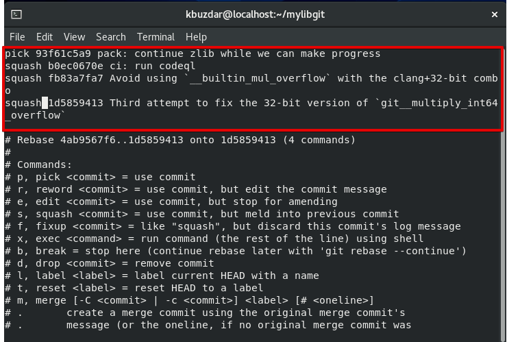507x342 pixels.
Task: Open the Help menu
Action: [196, 37]
